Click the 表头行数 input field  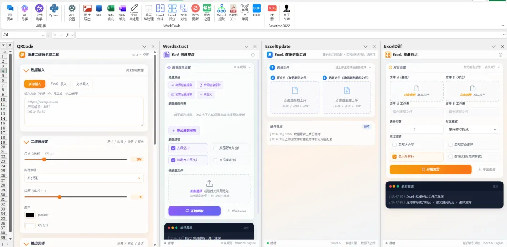pyautogui.click(x=416, y=130)
